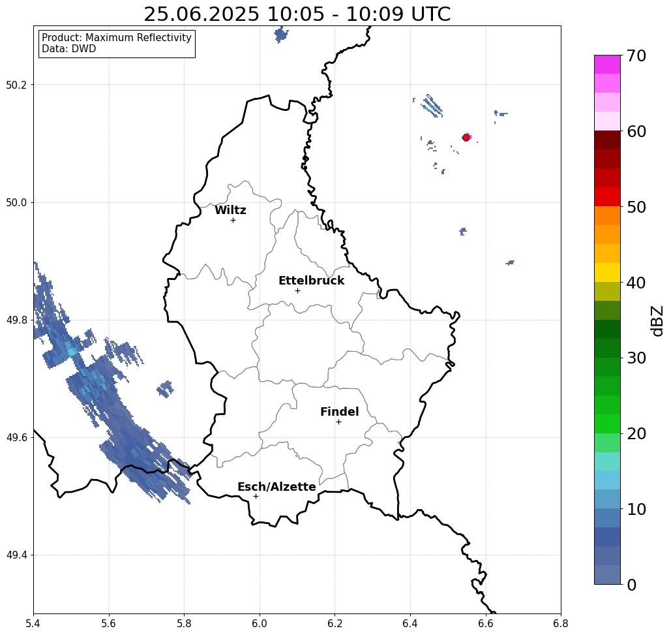Click the bright green colorbar segment above 20

coord(607,424)
